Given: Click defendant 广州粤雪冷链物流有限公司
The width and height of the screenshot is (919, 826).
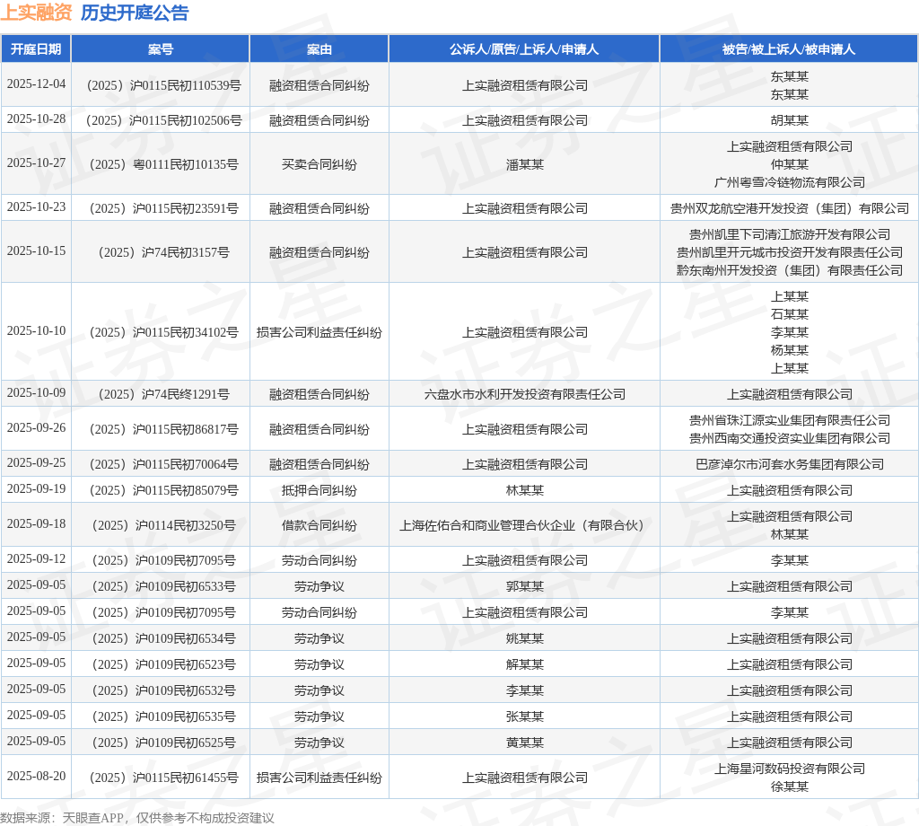Looking at the screenshot, I should tap(790, 183).
